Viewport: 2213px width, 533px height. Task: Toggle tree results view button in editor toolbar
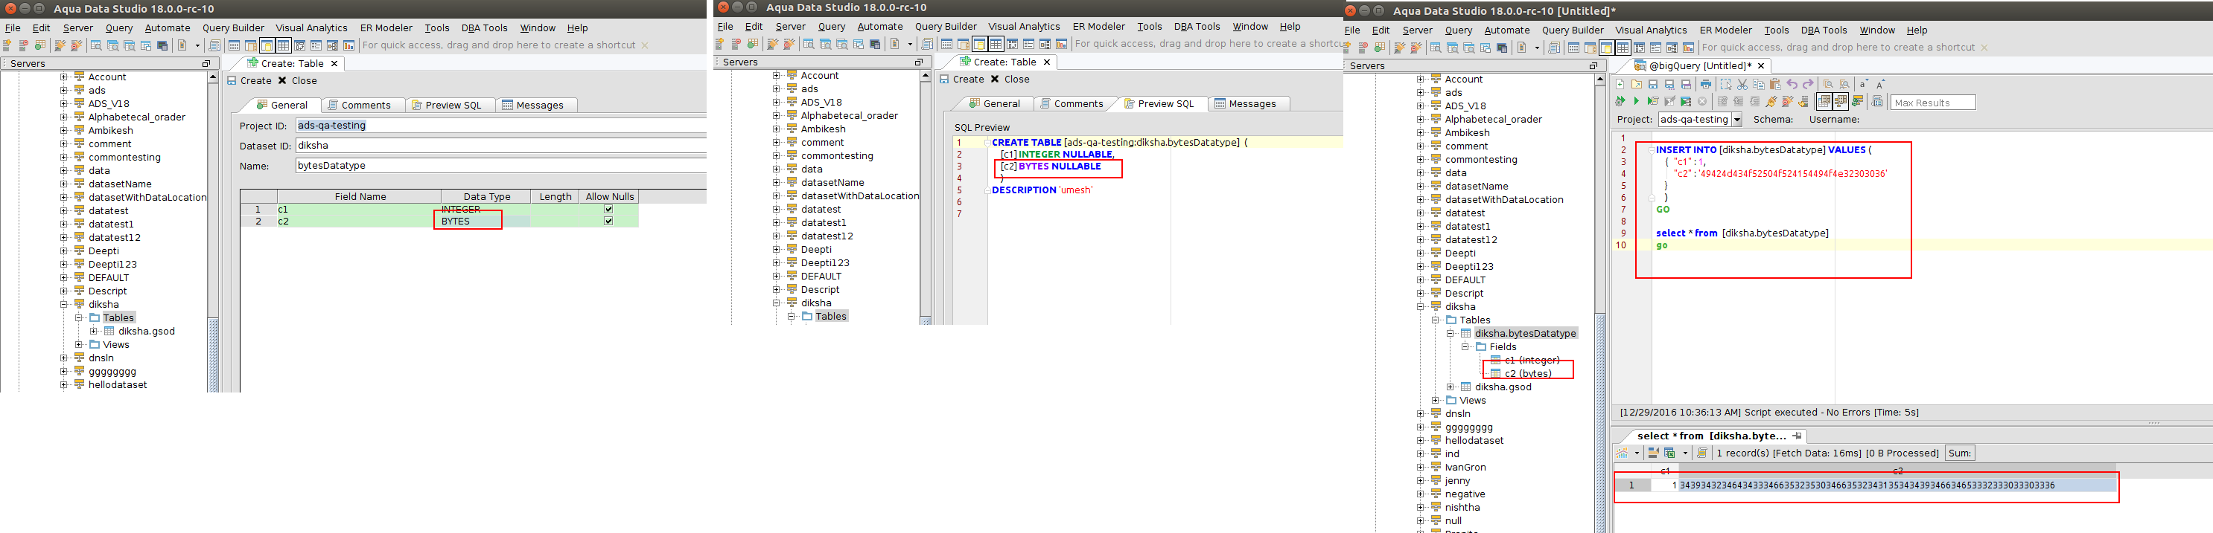[x=1841, y=100]
